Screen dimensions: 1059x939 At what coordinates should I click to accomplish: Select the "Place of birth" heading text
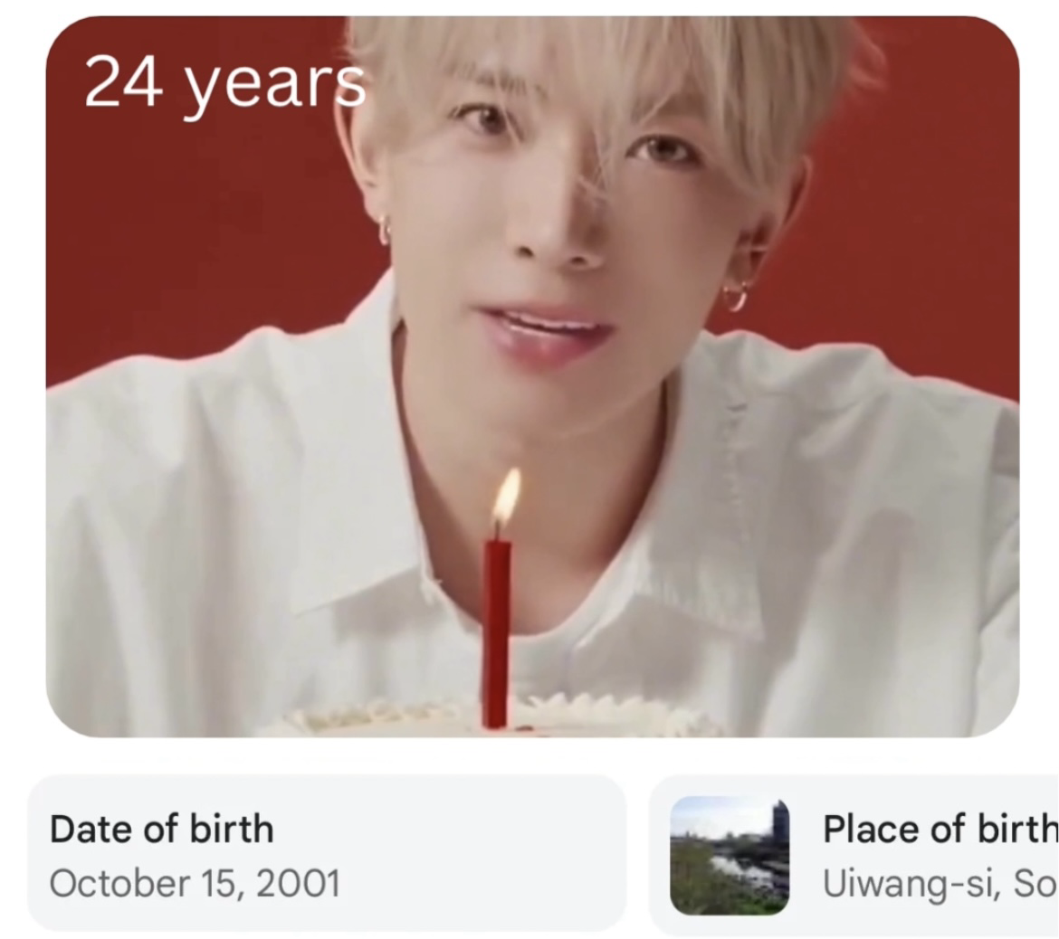coord(940,829)
